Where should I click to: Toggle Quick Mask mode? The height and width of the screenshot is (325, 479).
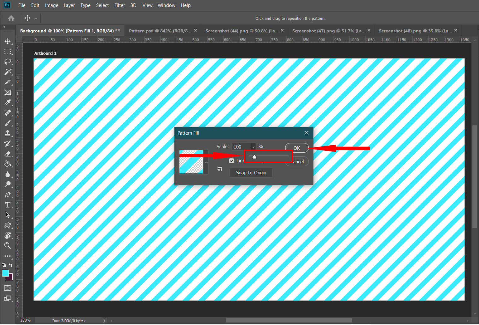coord(8,288)
